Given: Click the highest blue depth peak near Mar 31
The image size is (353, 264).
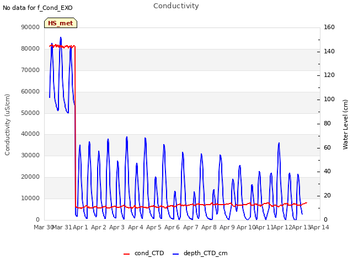Looking at the screenshot, I should (x=61, y=38).
